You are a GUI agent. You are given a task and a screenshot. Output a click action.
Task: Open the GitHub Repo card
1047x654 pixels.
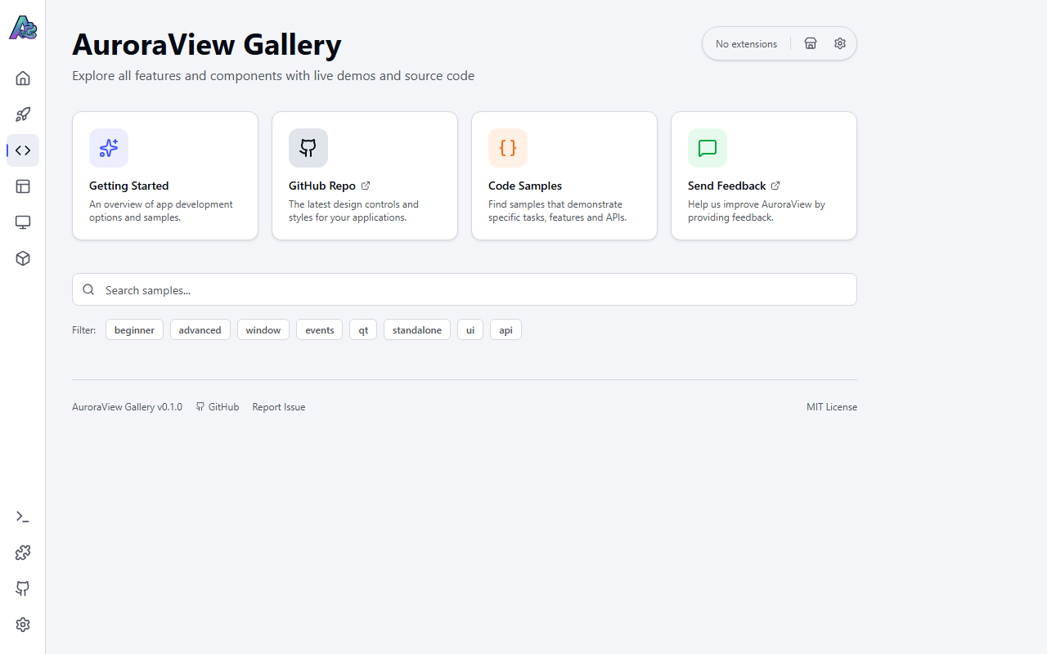[364, 175]
